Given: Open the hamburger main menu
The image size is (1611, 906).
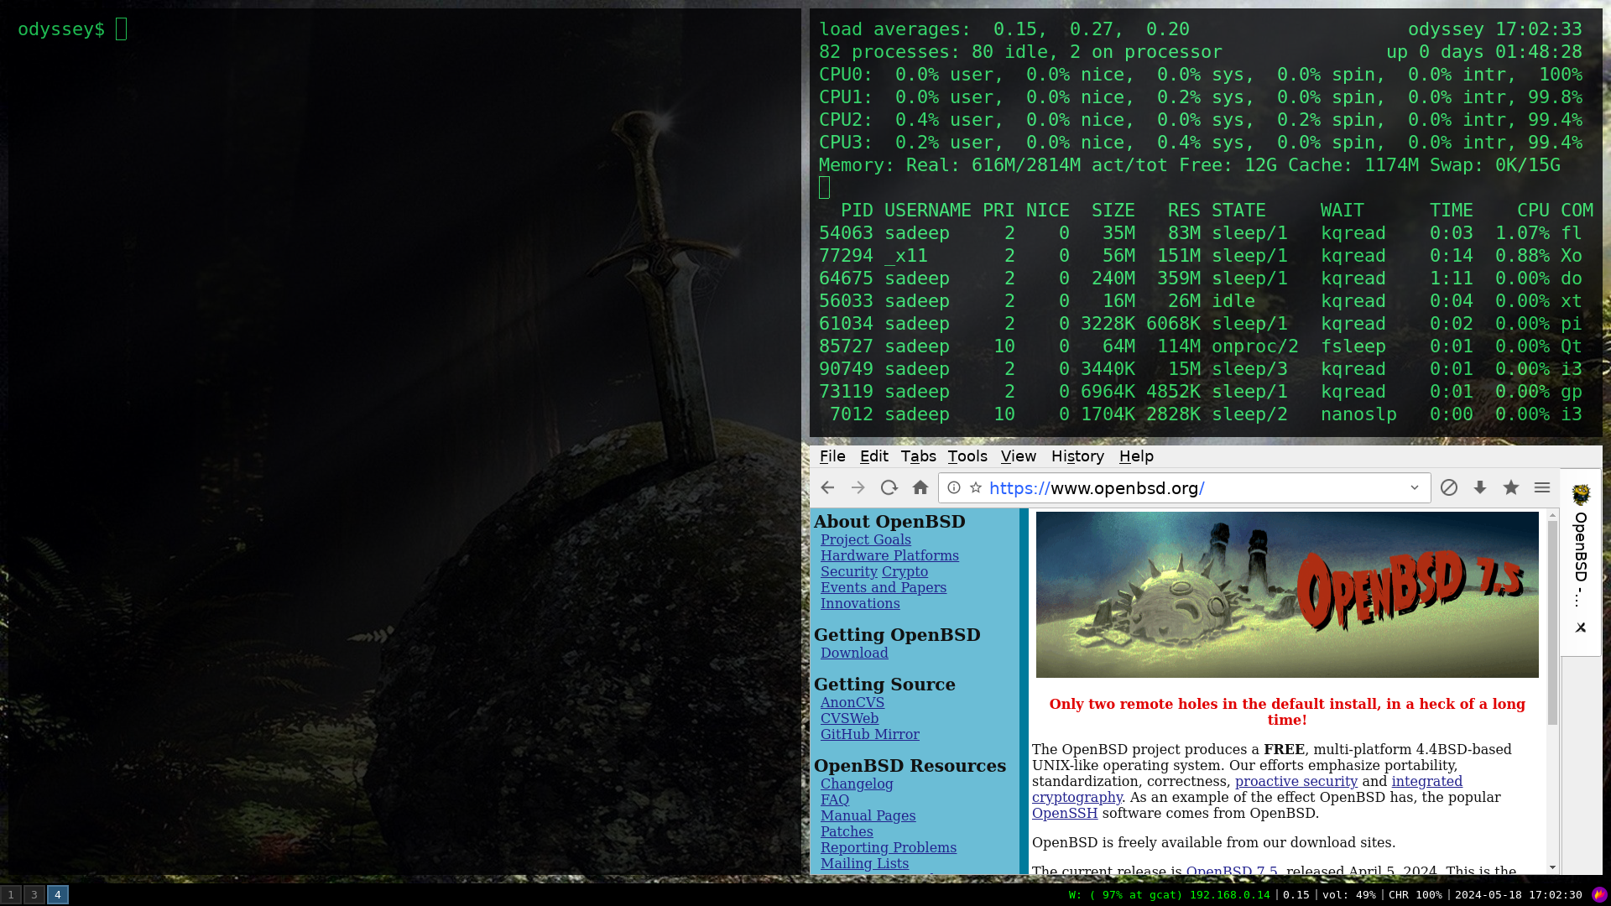Looking at the screenshot, I should click(1542, 487).
